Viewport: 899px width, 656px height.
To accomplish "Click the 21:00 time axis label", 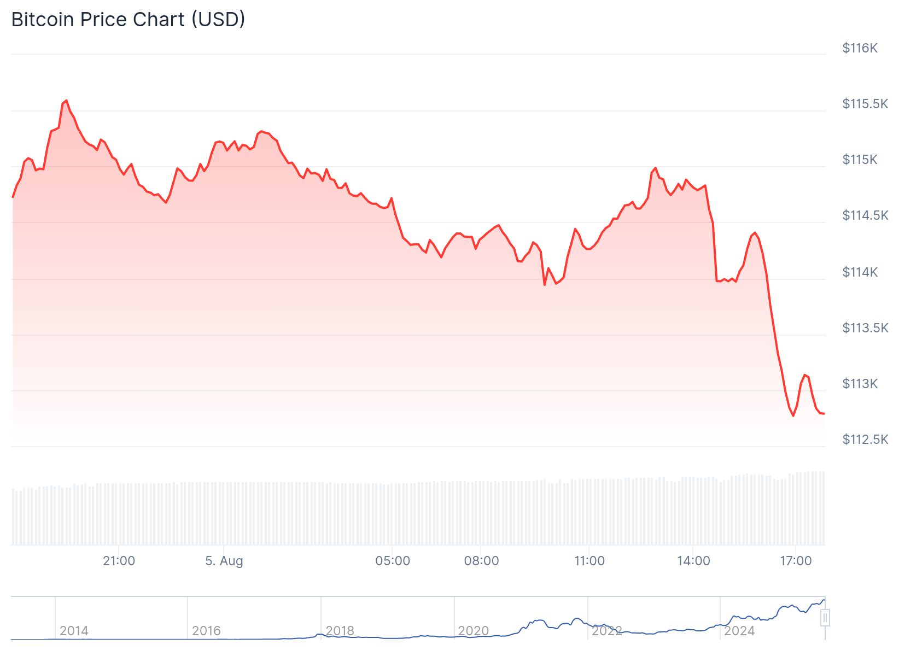I will pos(119,561).
